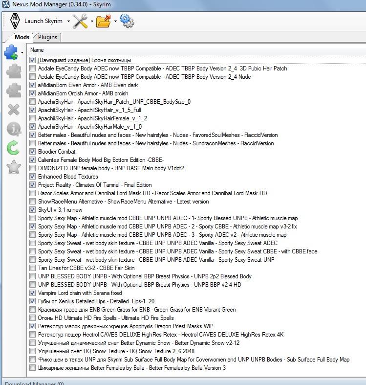Select Better Dynamic Snow v2-12 row
The image size is (366, 385).
coord(139,343)
